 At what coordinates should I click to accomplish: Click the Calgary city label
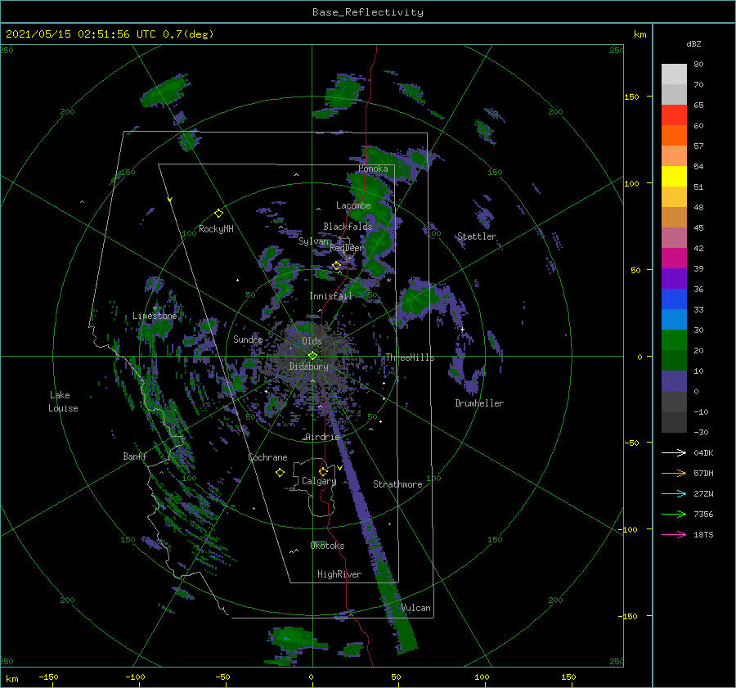pyautogui.click(x=319, y=481)
